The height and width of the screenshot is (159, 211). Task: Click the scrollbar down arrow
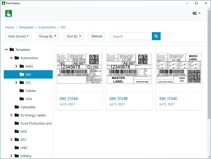pyautogui.click(x=209, y=157)
